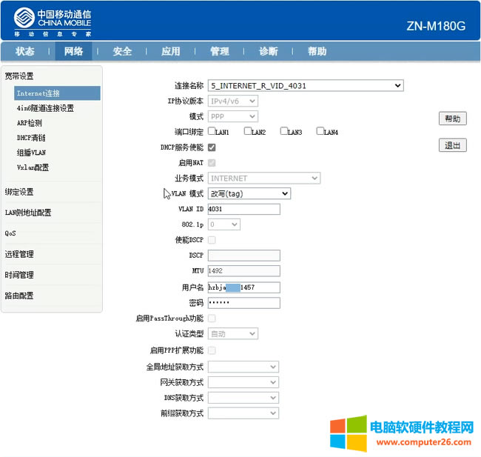The image size is (481, 457).
Task: Open 4in6隧道连接设置 in sidebar
Action: (45, 108)
